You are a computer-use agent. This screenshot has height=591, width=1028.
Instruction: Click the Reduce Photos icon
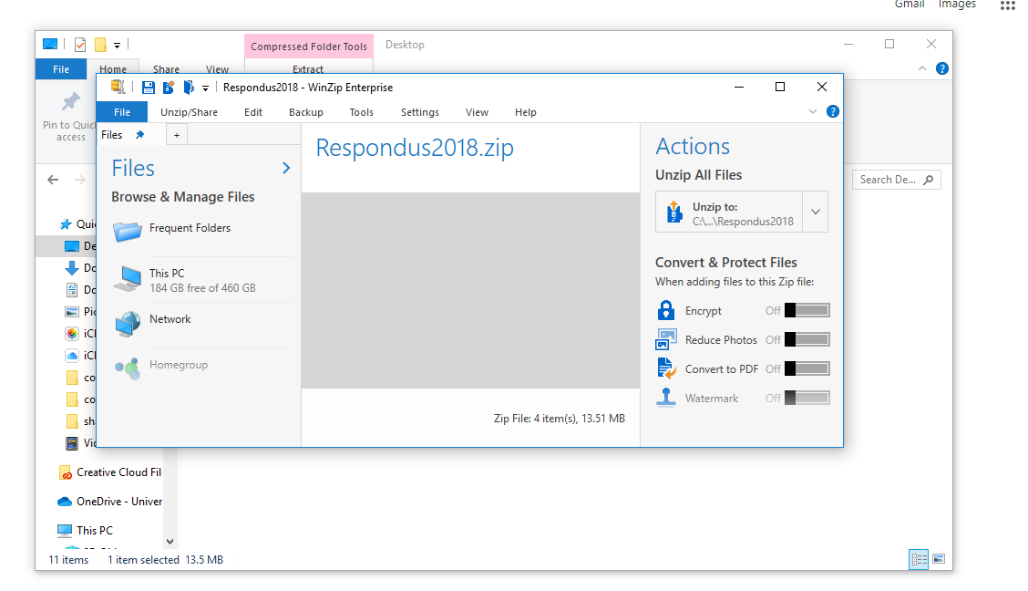click(666, 340)
